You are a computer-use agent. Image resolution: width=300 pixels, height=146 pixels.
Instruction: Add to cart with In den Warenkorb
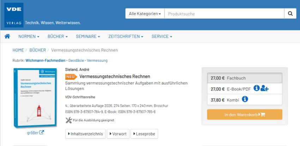click(245, 115)
